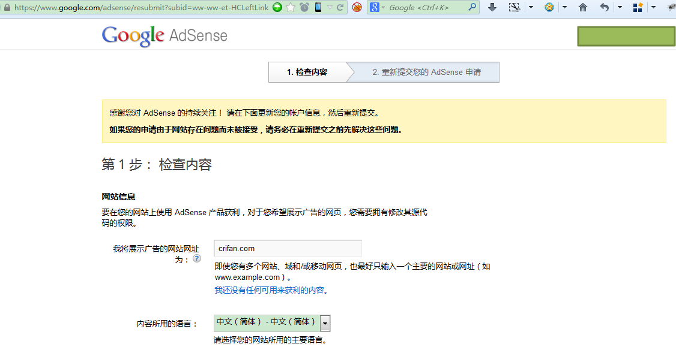Select step tab 1. 检查内容
The height and width of the screenshot is (356, 676).
(x=307, y=73)
